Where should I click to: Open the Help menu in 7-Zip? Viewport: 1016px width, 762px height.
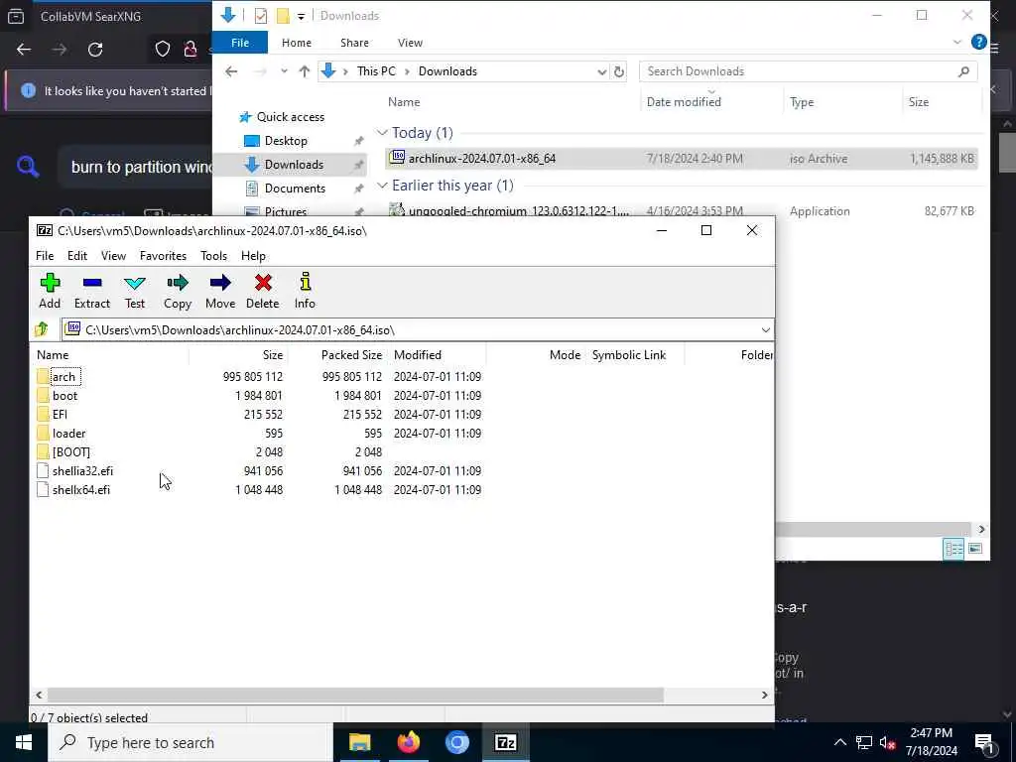253,256
